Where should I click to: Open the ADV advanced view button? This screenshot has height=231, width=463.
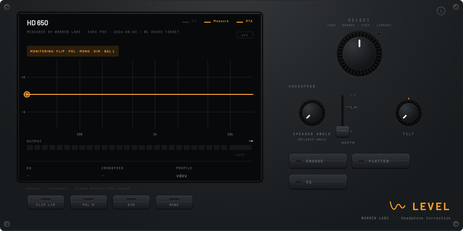click(245, 35)
